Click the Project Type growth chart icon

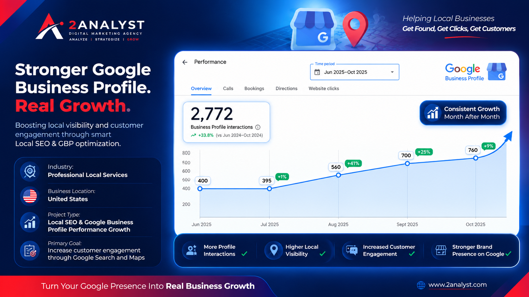click(30, 222)
